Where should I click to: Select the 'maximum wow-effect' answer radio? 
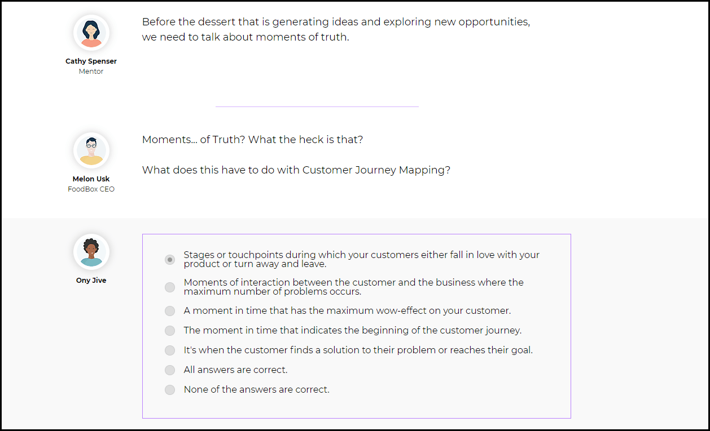170,311
